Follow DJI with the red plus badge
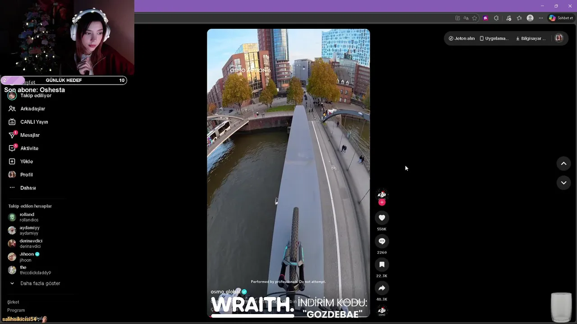577x324 pixels. click(382, 202)
